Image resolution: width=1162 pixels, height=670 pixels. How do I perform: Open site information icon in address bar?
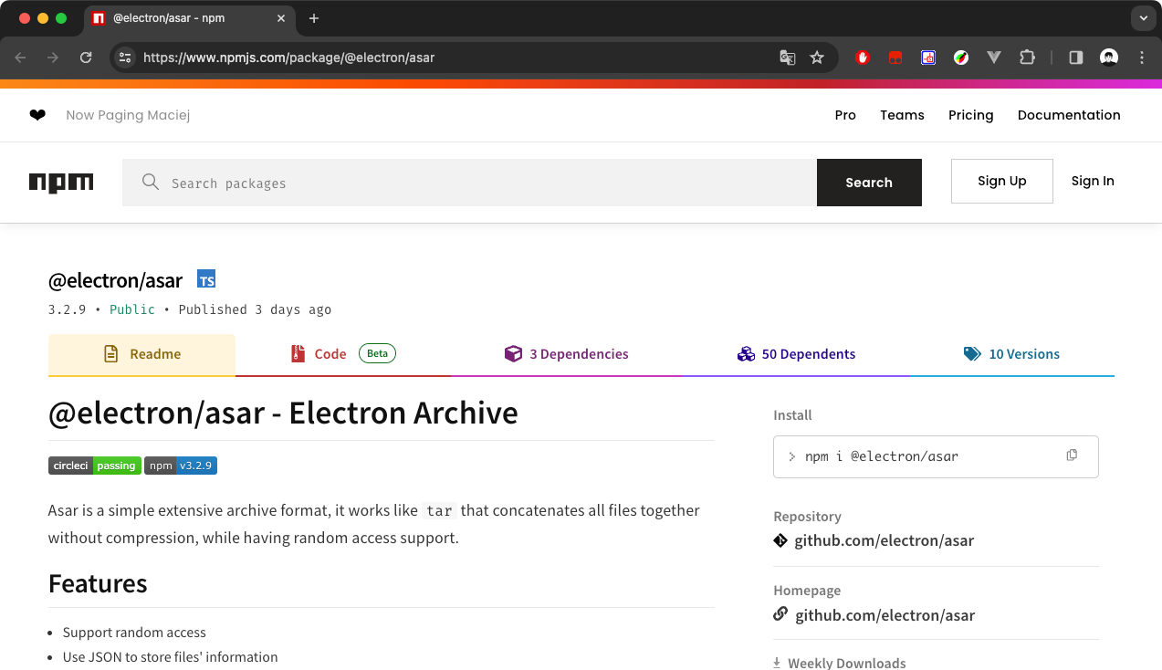pos(125,58)
